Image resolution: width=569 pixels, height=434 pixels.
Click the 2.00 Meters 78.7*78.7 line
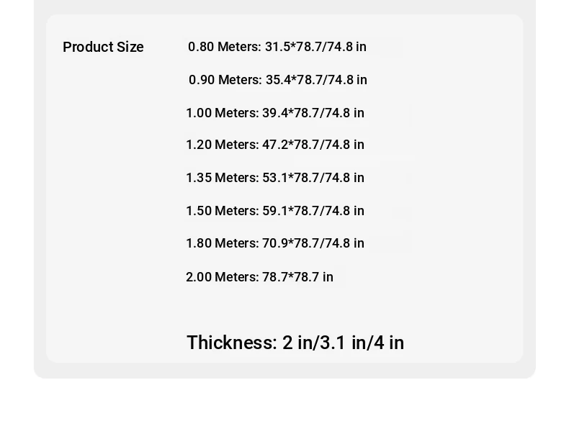[259, 277]
